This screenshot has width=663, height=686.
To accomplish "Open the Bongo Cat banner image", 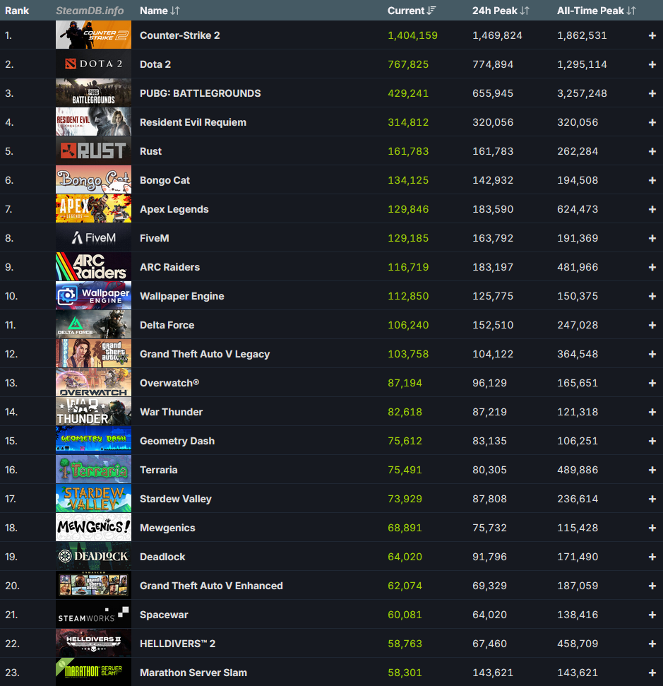I will (x=93, y=180).
